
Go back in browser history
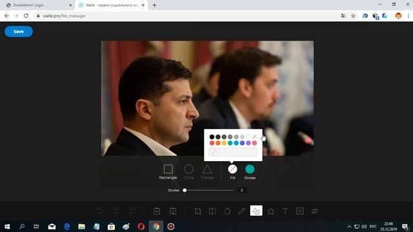click(x=6, y=15)
